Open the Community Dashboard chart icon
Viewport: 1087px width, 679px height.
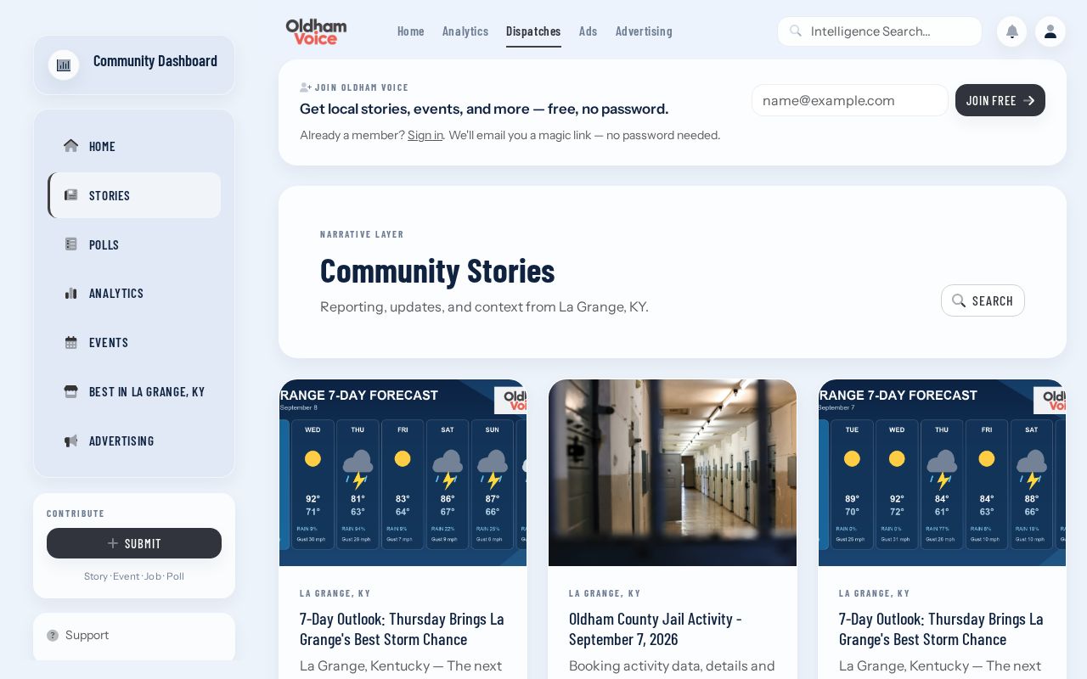[x=64, y=65]
